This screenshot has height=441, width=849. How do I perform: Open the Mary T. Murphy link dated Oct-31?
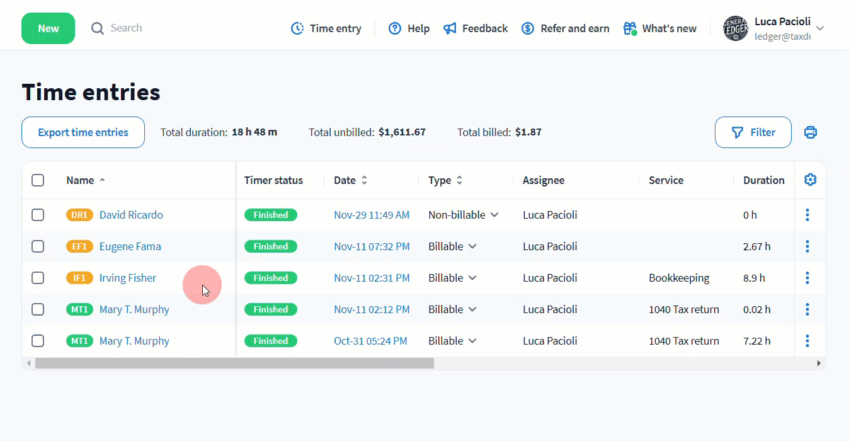pyautogui.click(x=134, y=341)
